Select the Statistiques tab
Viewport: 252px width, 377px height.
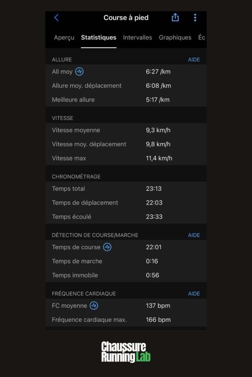pos(99,38)
